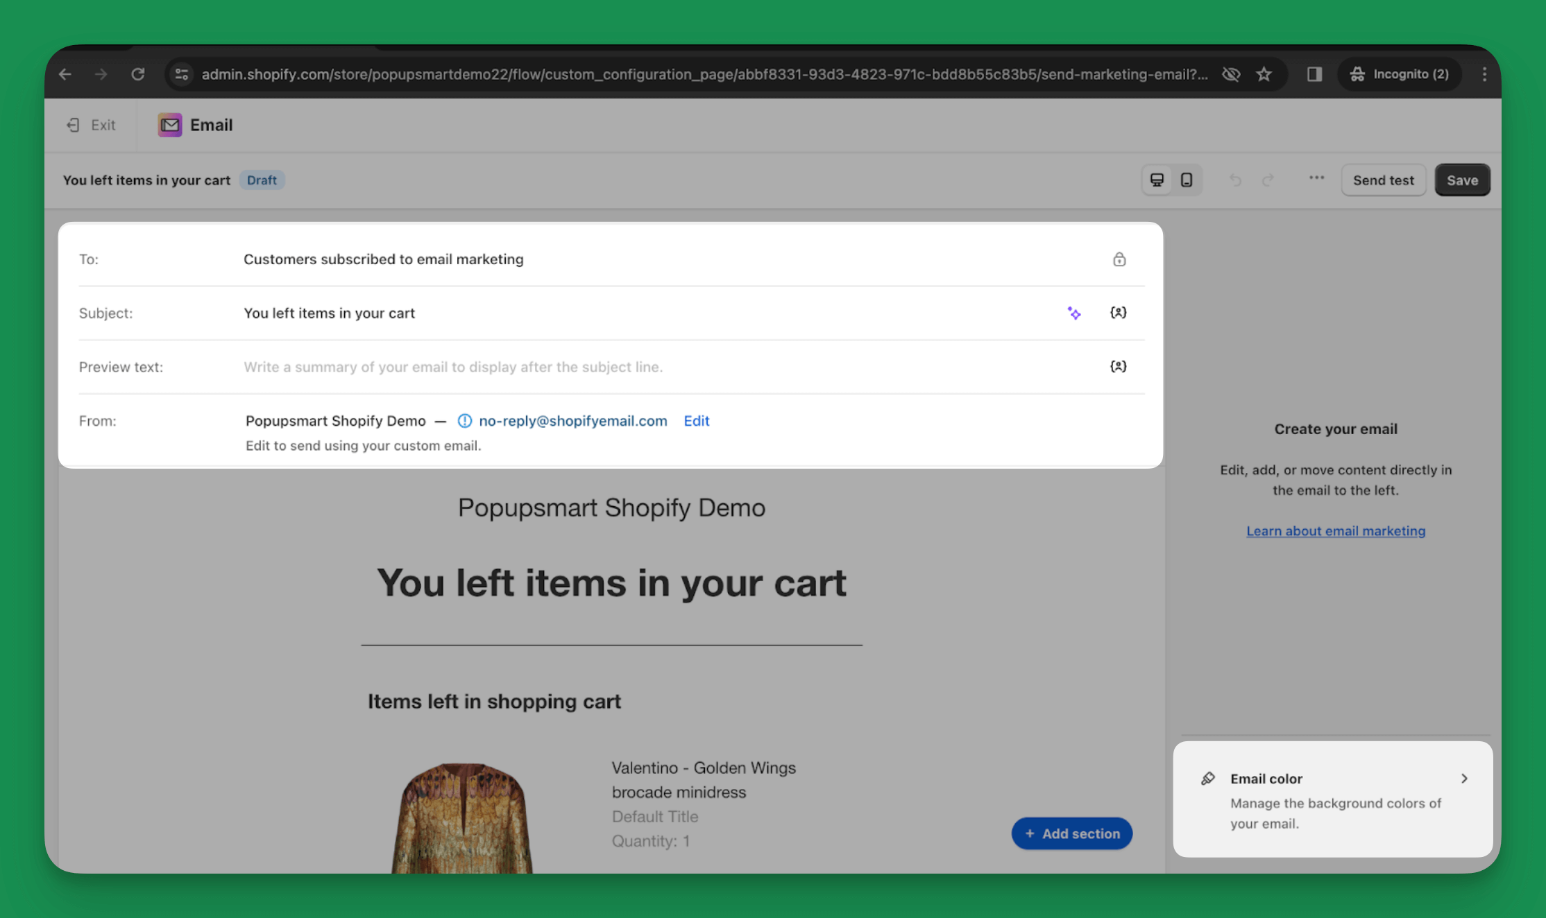Click the variable icon in Subject field

click(x=1117, y=313)
